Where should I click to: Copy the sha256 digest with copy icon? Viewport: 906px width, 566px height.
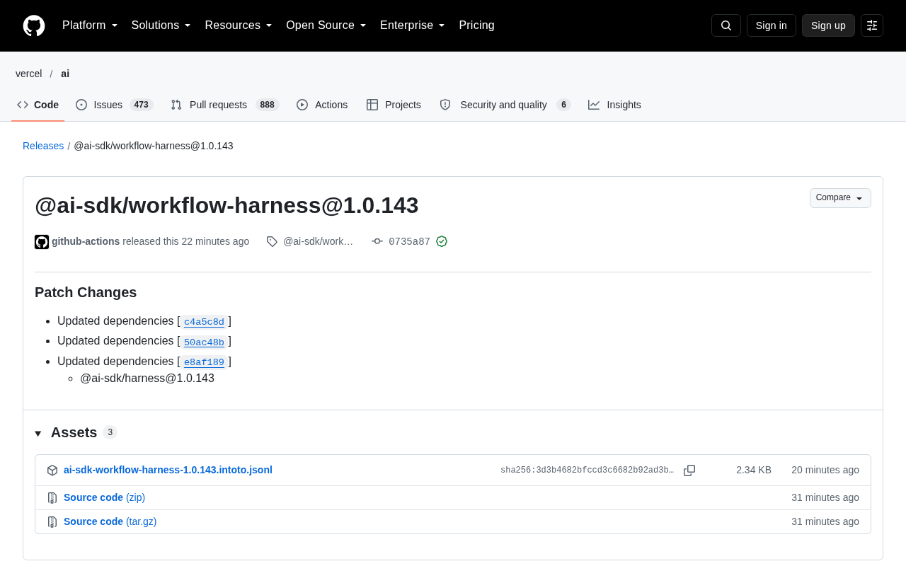tap(689, 470)
